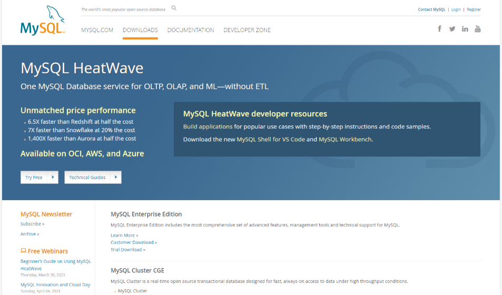Click the search magnifier icon
Image resolution: width=502 pixels, height=295 pixels.
click(x=174, y=8)
